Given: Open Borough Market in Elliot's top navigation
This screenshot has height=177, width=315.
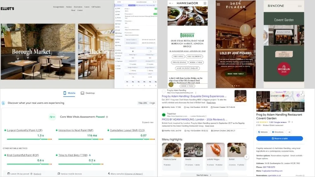Looking at the screenshot, I should click(x=59, y=7).
